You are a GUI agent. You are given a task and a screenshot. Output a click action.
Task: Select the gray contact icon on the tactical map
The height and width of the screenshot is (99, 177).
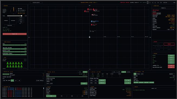point(90,31)
